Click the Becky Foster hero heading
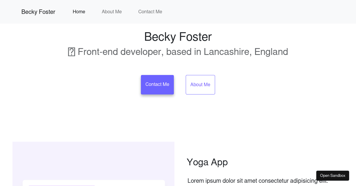Image resolution: width=356 pixels, height=186 pixels. 178,37
